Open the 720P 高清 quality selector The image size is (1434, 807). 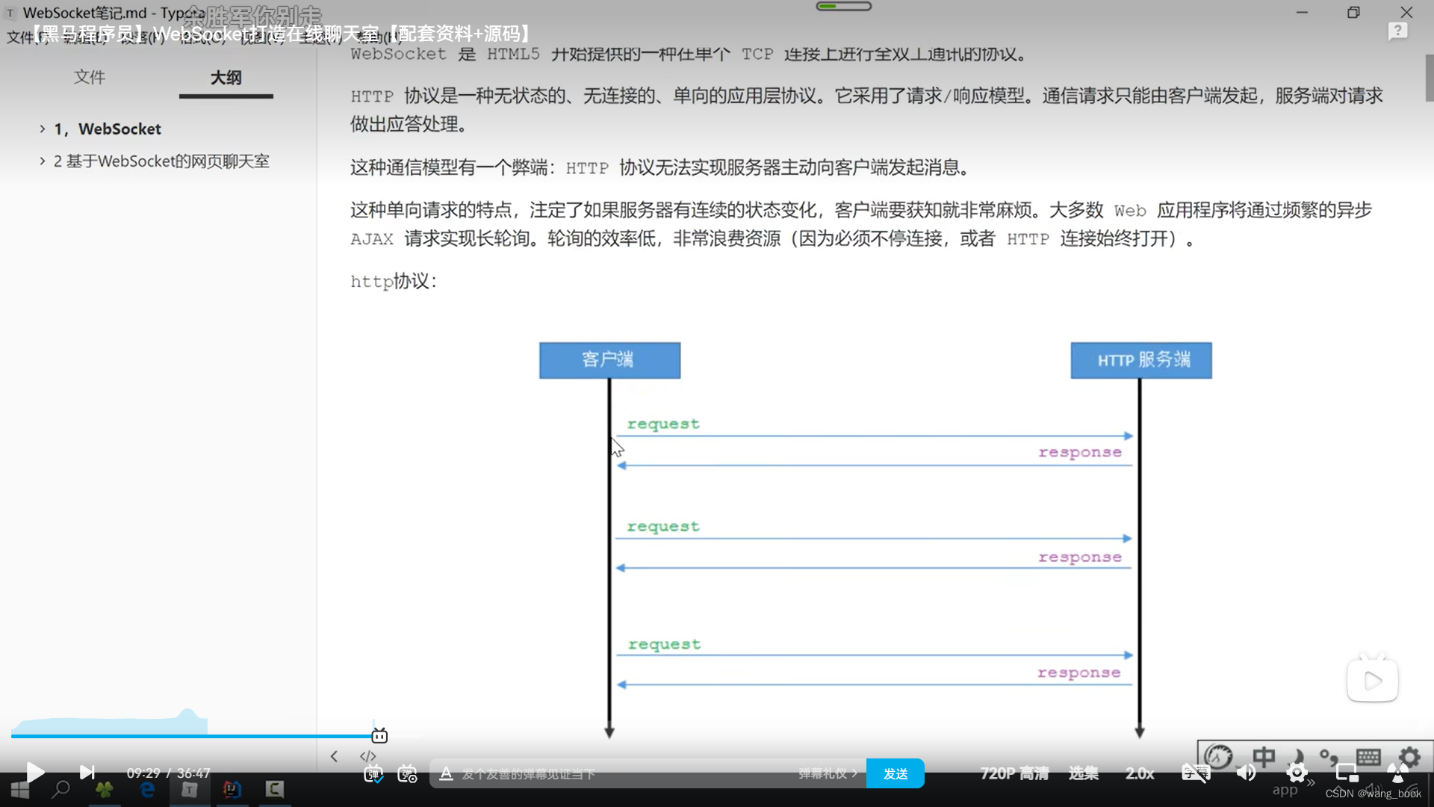(1014, 773)
